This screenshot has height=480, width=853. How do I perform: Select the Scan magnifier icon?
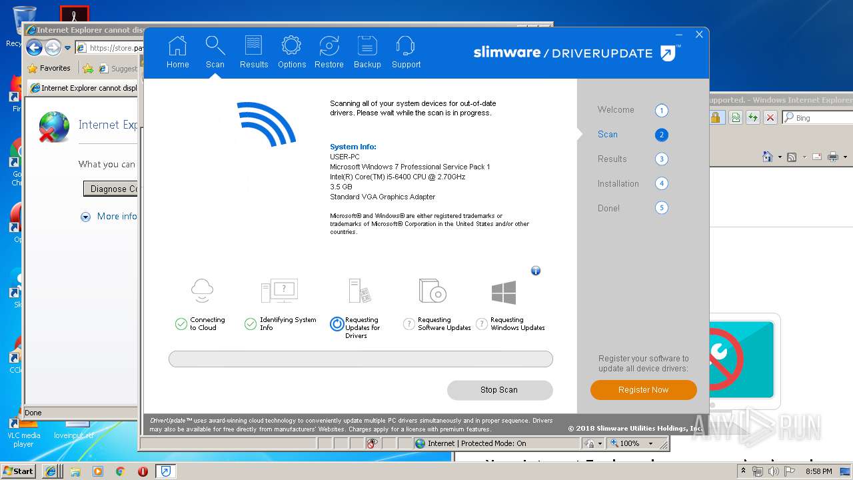click(x=215, y=46)
